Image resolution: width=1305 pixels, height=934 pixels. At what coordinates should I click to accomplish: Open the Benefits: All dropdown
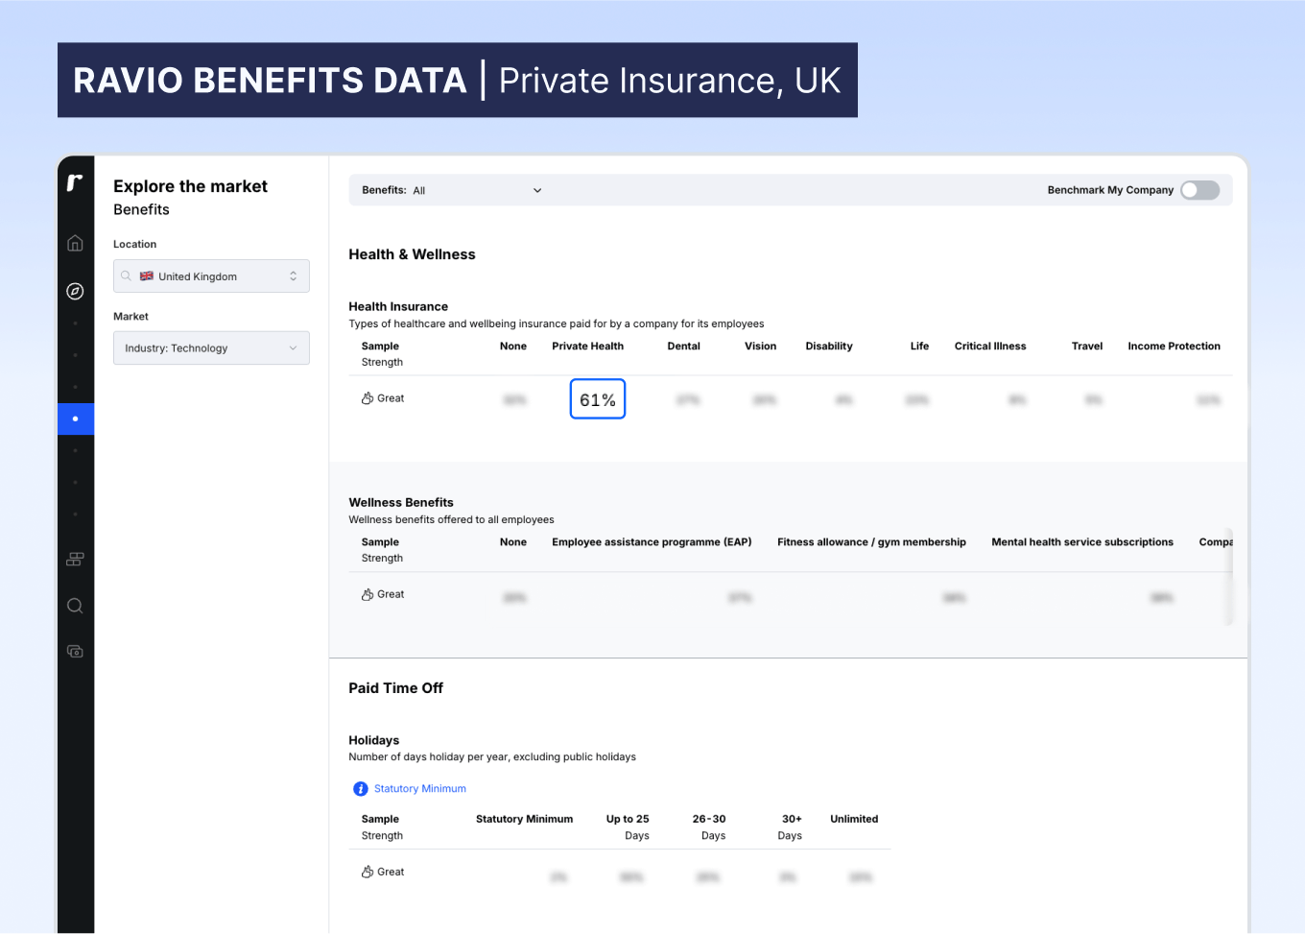[451, 190]
